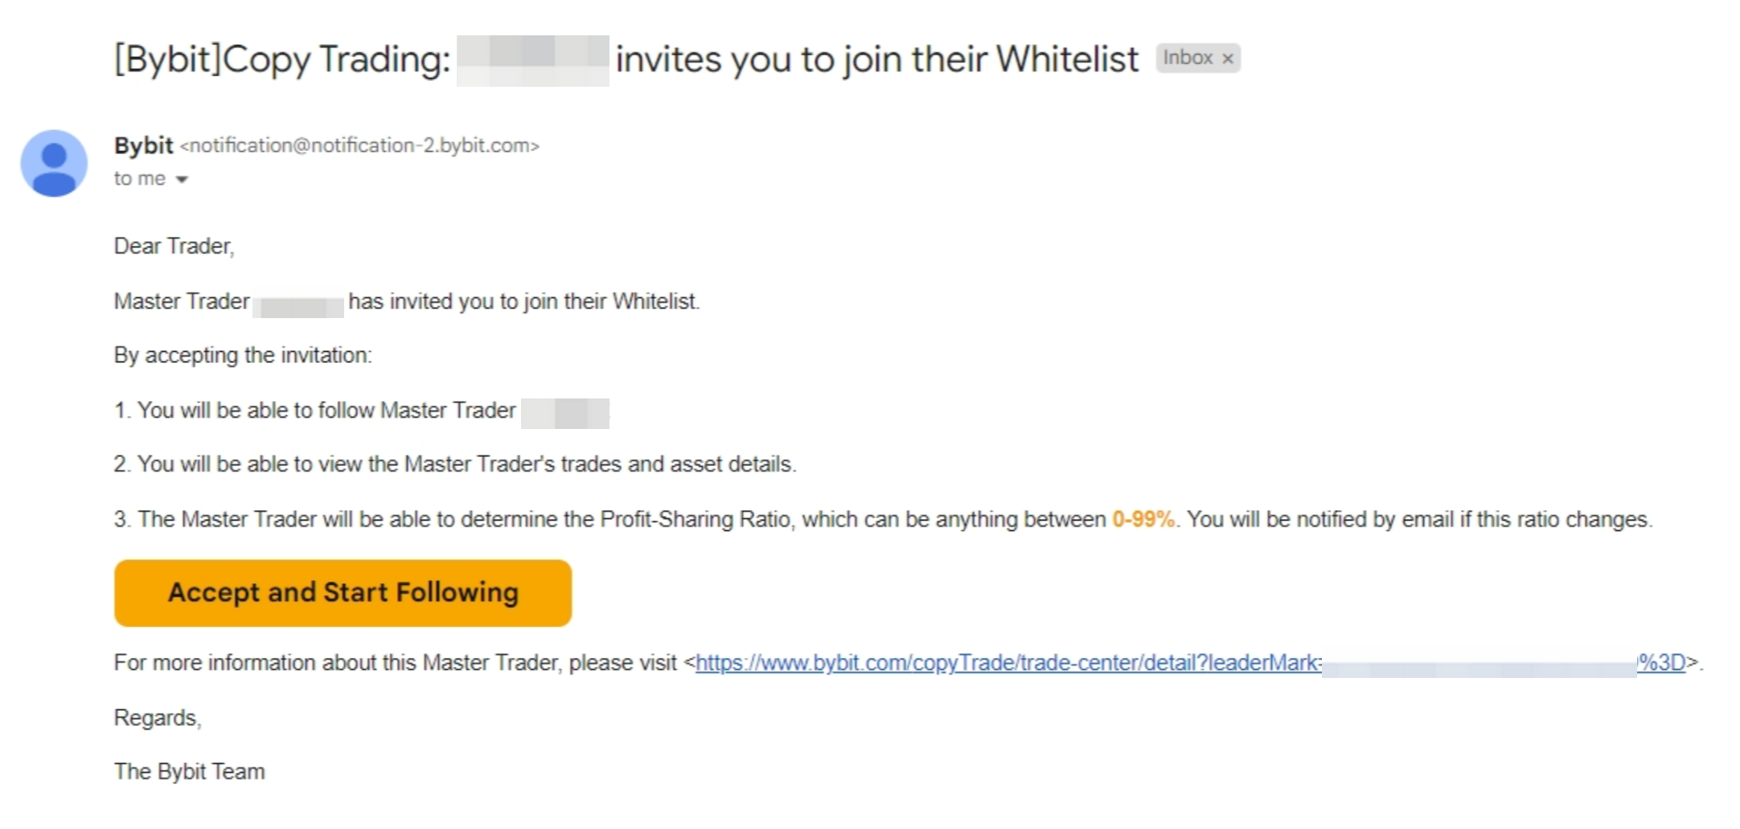Click the "Dear Trader," greeting line

pos(174,246)
